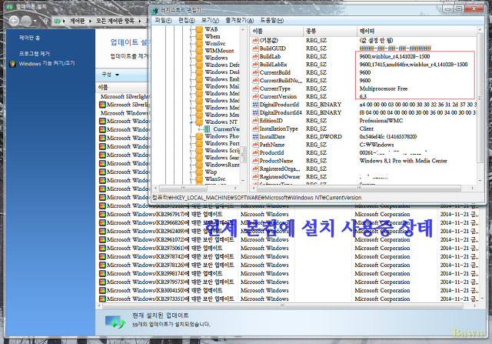Select the Wisp folder icon in tree

199,172
